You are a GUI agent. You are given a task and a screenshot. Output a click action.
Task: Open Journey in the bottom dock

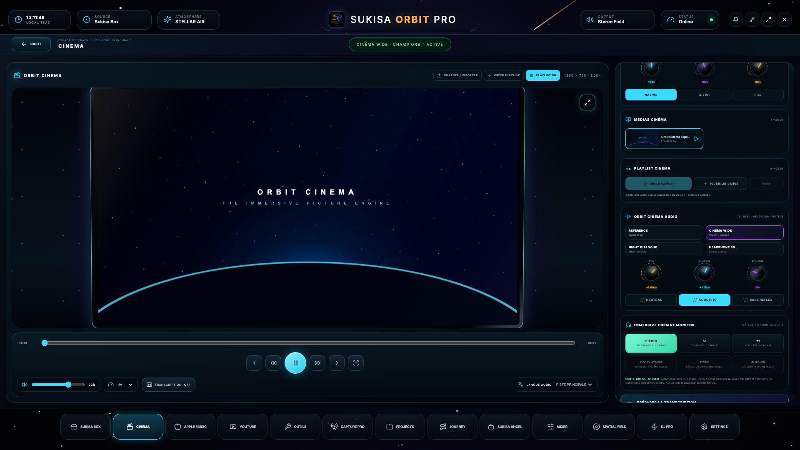coord(452,427)
